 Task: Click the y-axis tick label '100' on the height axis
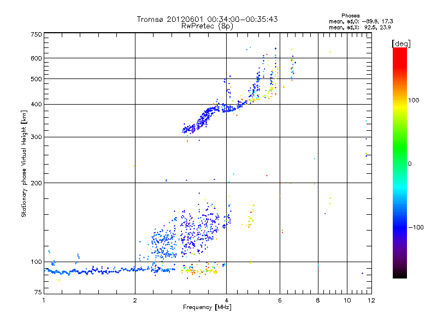click(36, 262)
